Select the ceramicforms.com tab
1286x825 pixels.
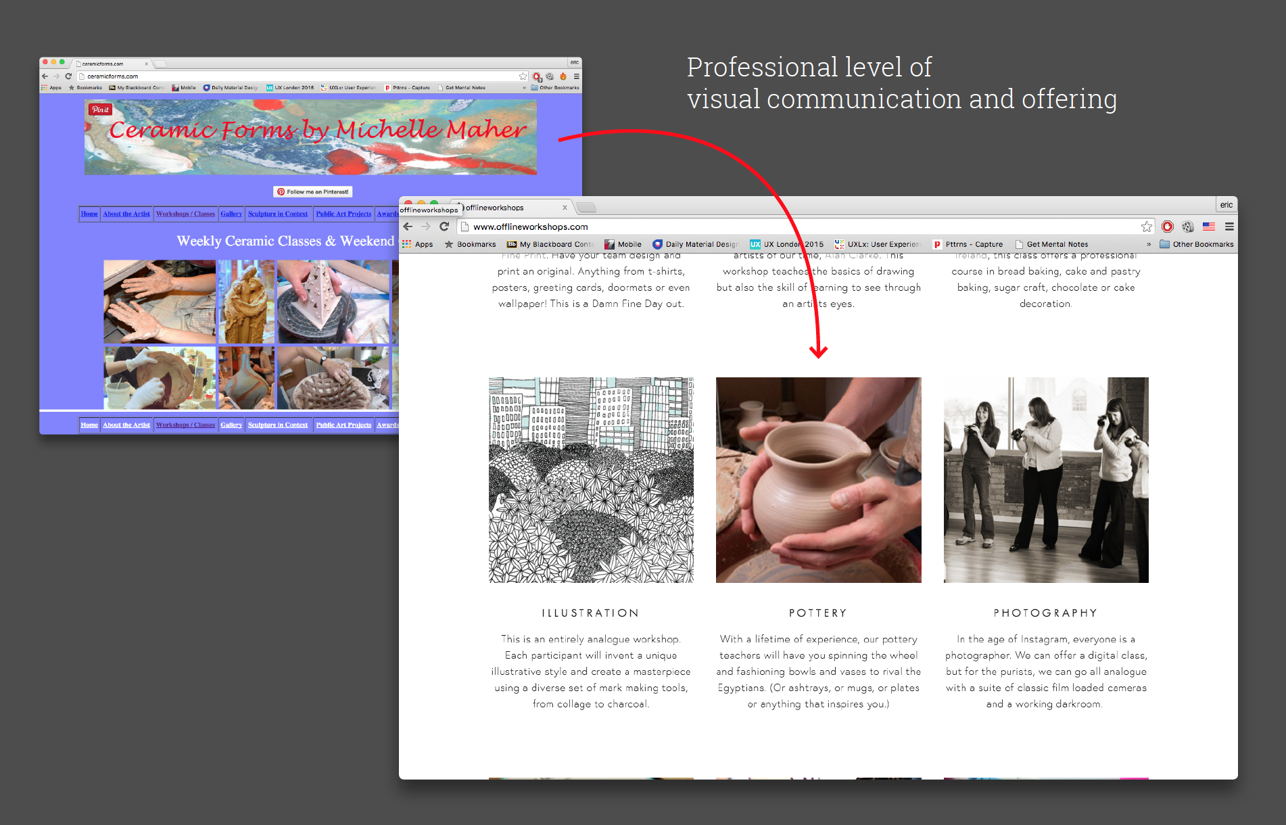point(112,64)
